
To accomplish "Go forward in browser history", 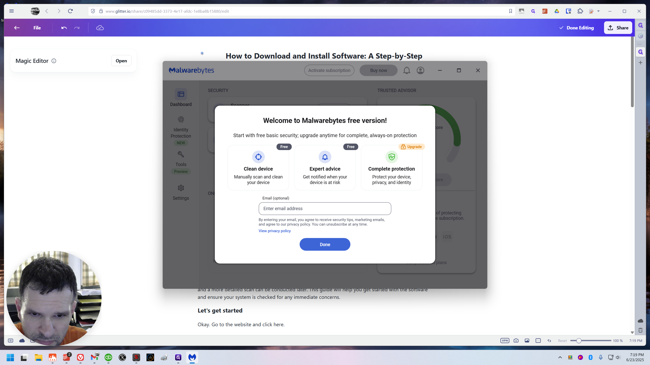I will pos(59,11).
